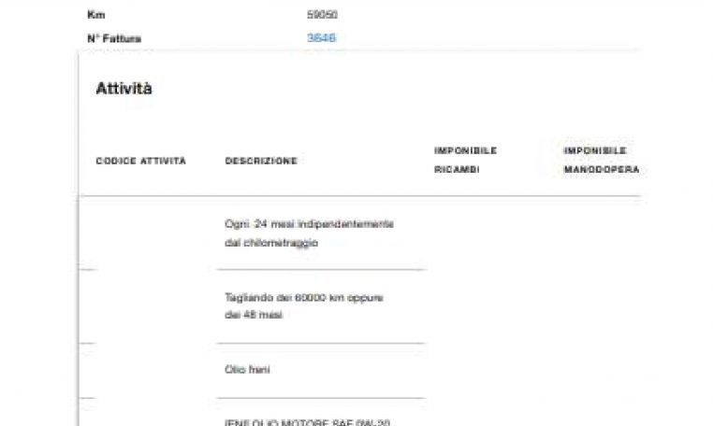Click the Km value 59050
The width and height of the screenshot is (713, 426).
pos(321,16)
